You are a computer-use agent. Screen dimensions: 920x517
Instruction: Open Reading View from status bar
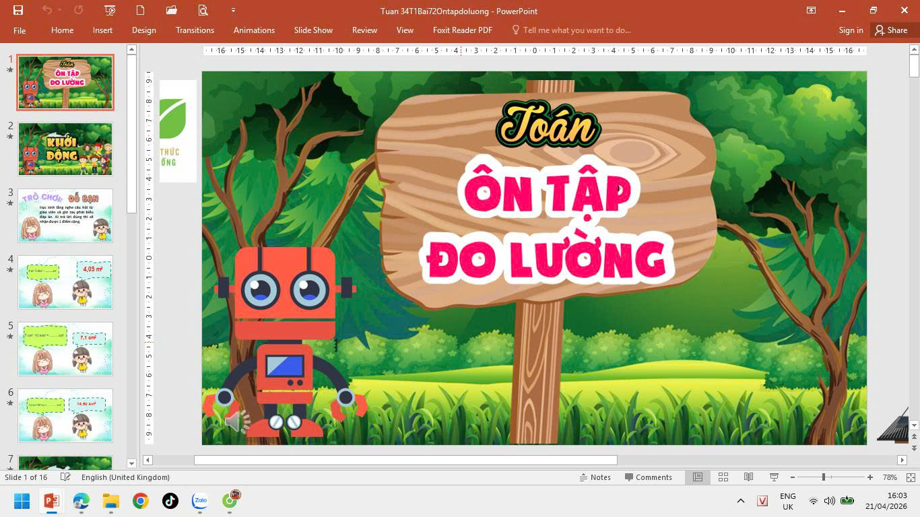(748, 477)
